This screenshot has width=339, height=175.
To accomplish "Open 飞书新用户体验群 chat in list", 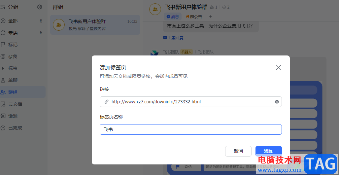I will [x=95, y=25].
